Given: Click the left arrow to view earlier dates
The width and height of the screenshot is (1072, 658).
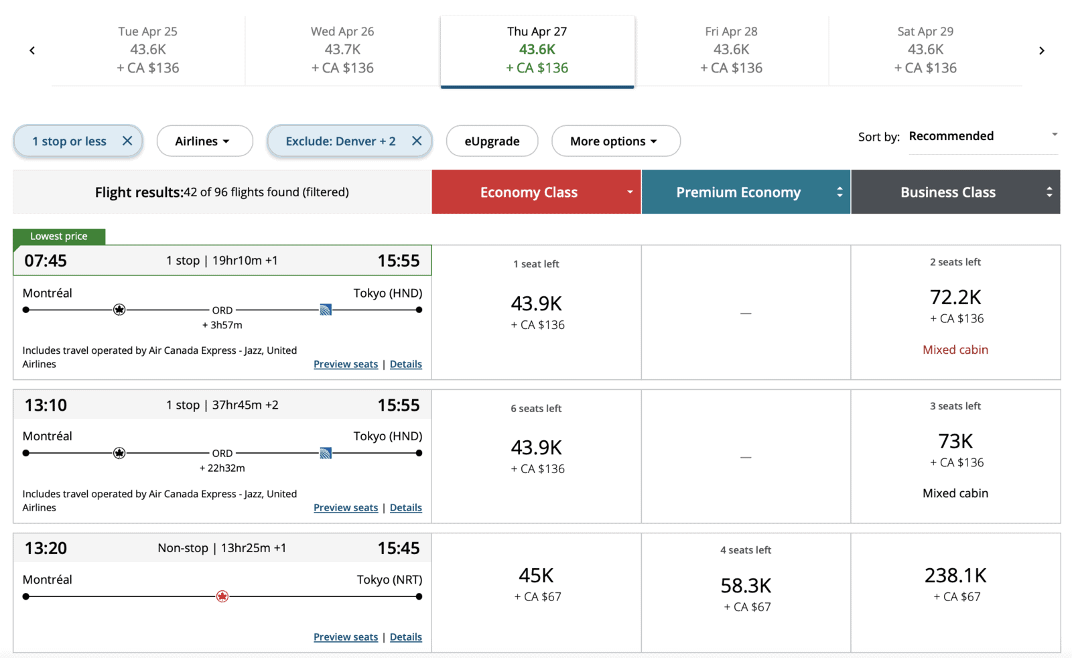Looking at the screenshot, I should click(x=31, y=50).
